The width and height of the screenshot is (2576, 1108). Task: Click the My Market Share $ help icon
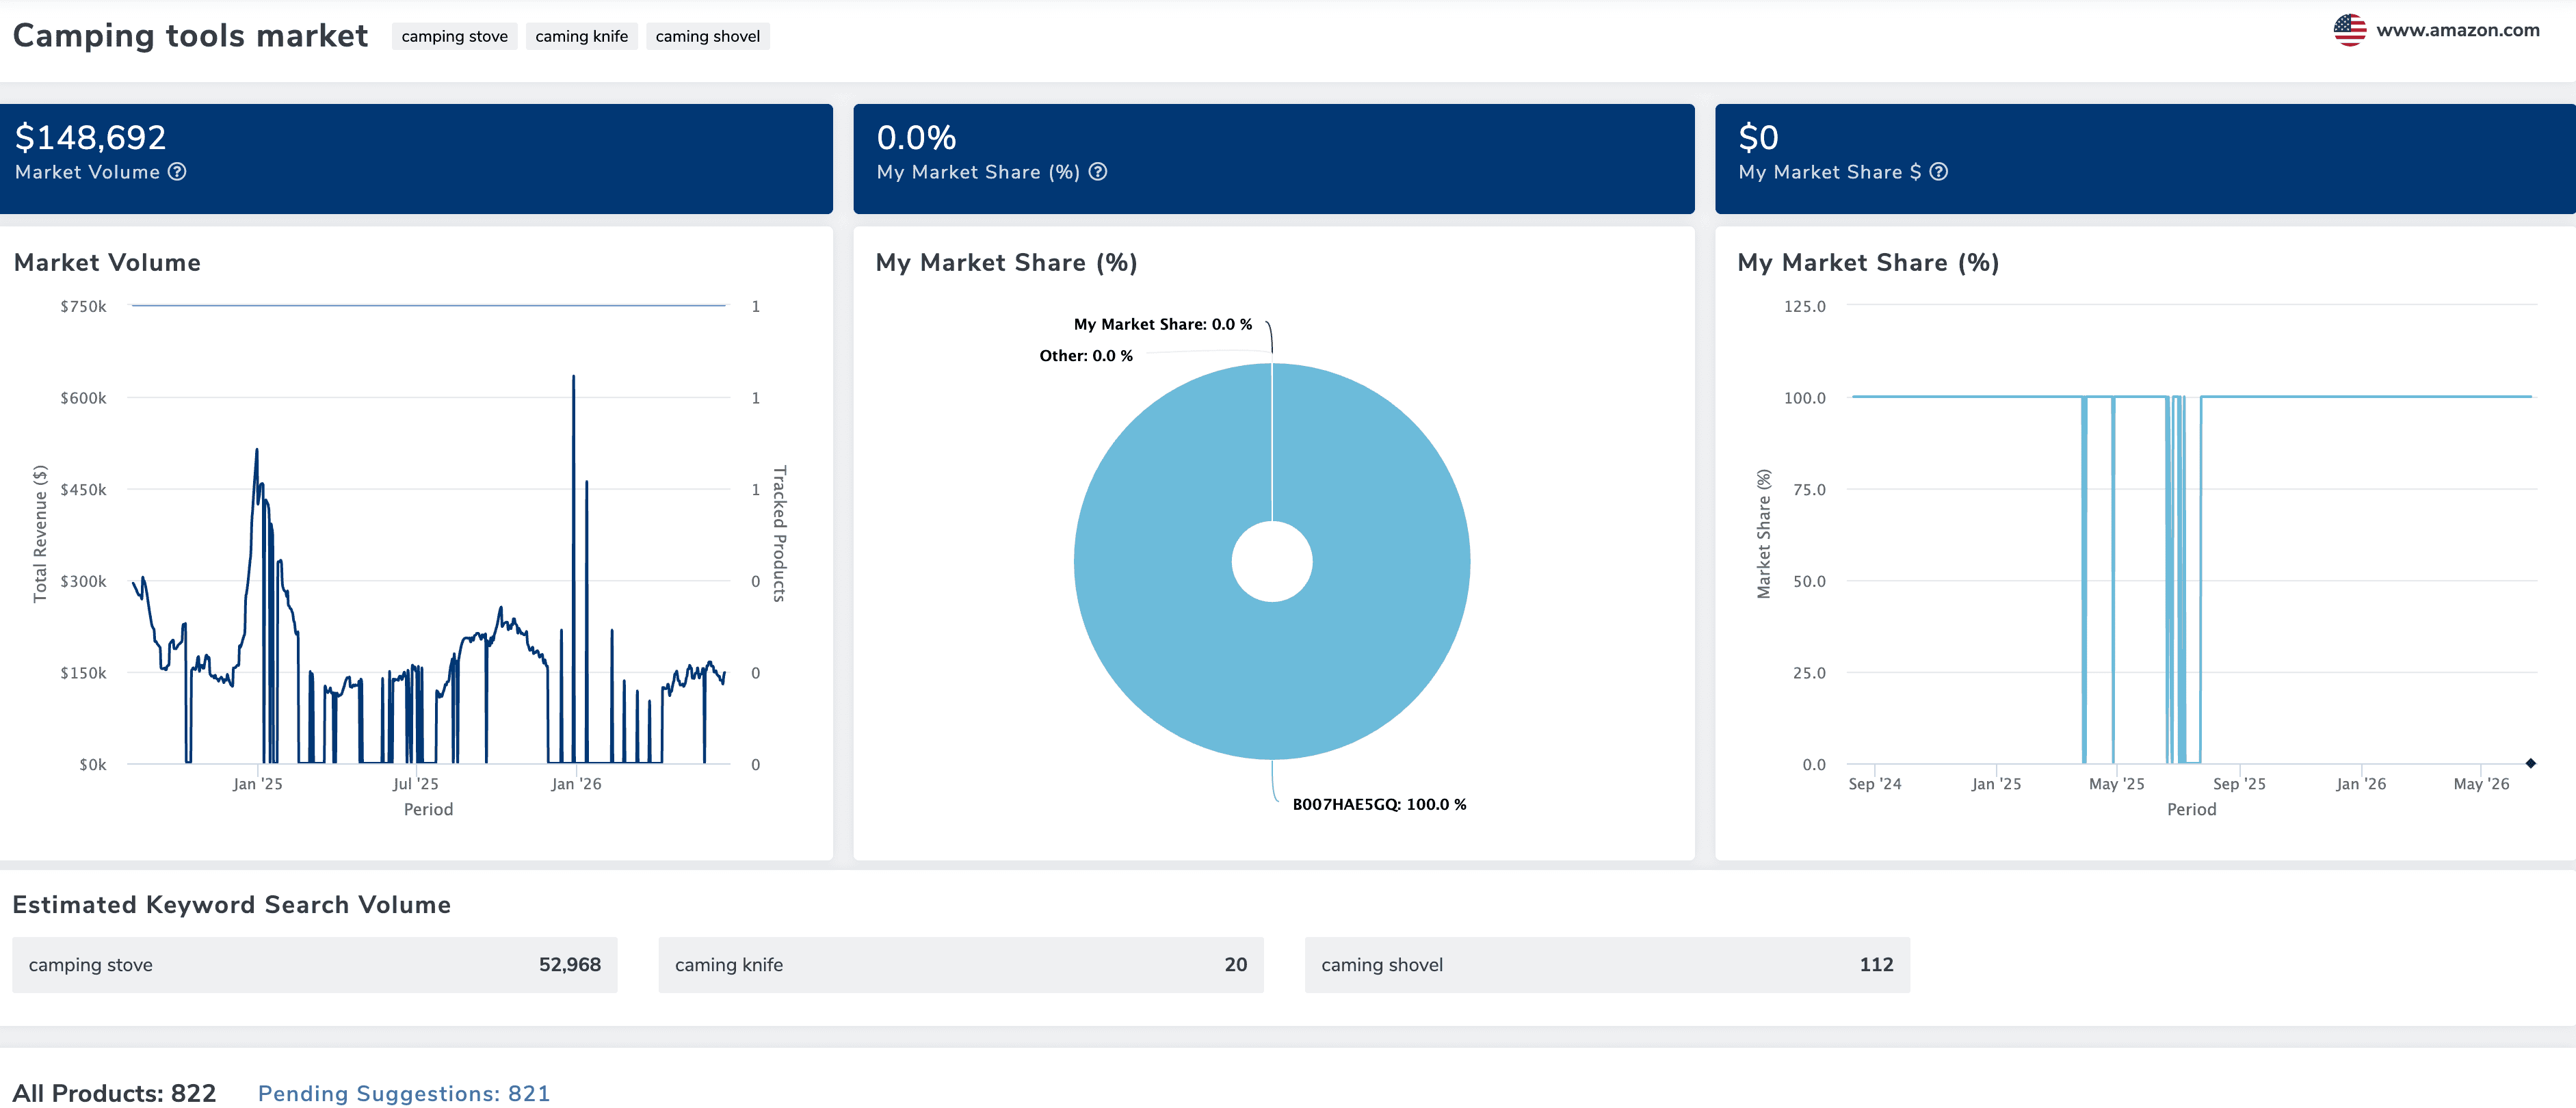[1938, 172]
